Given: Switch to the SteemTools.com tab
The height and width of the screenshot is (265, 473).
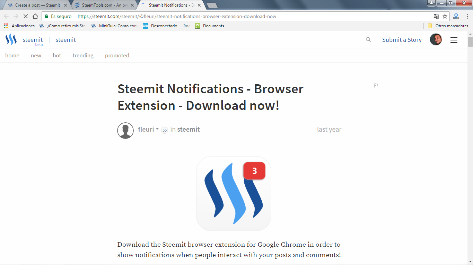Looking at the screenshot, I should 104,5.
